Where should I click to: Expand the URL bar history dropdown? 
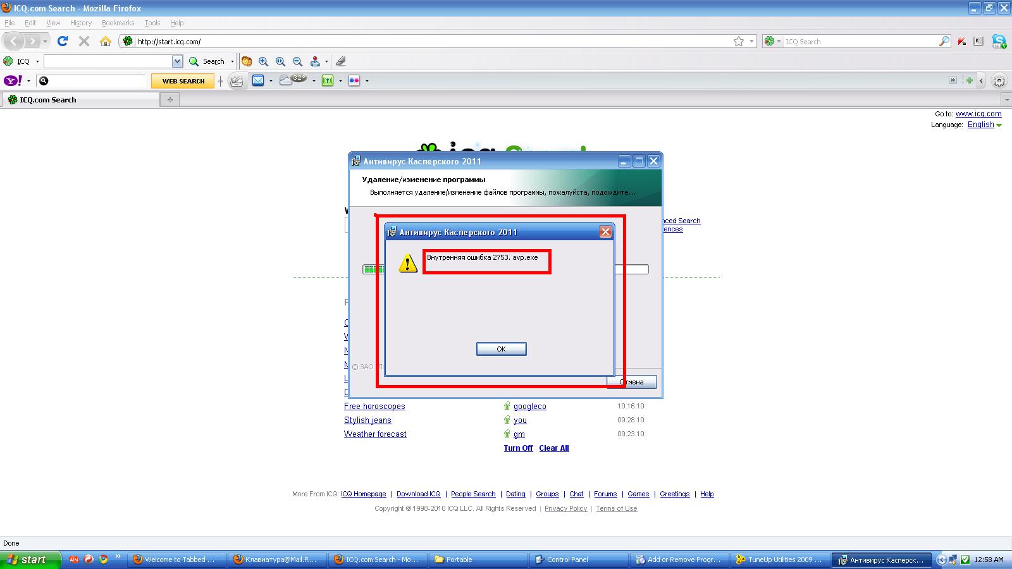[x=752, y=41]
